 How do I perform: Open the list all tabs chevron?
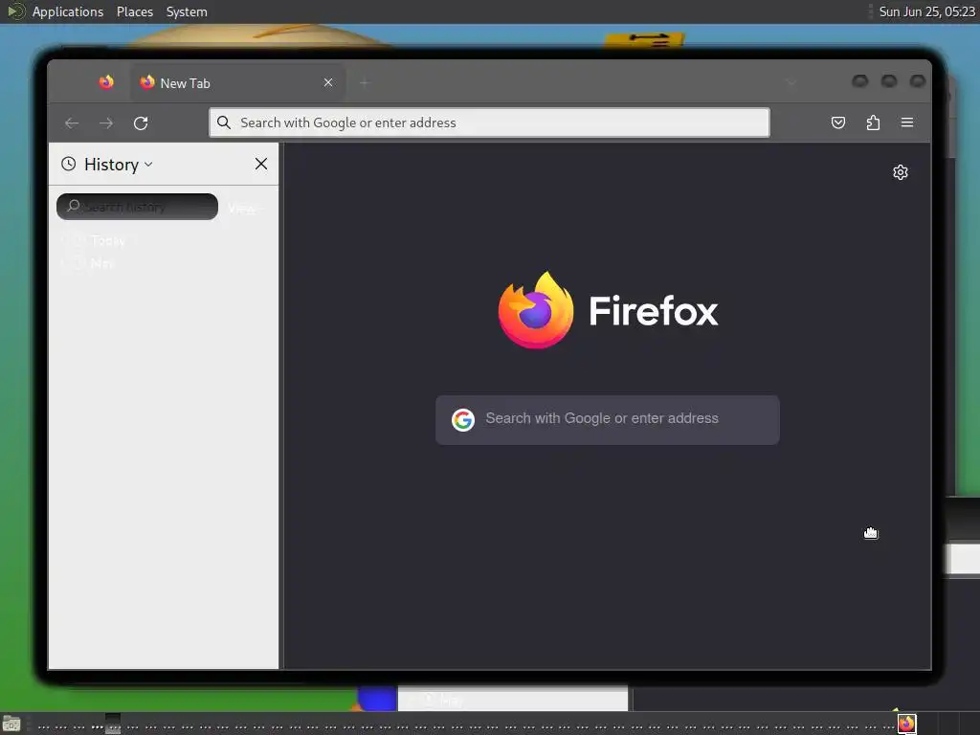791,82
